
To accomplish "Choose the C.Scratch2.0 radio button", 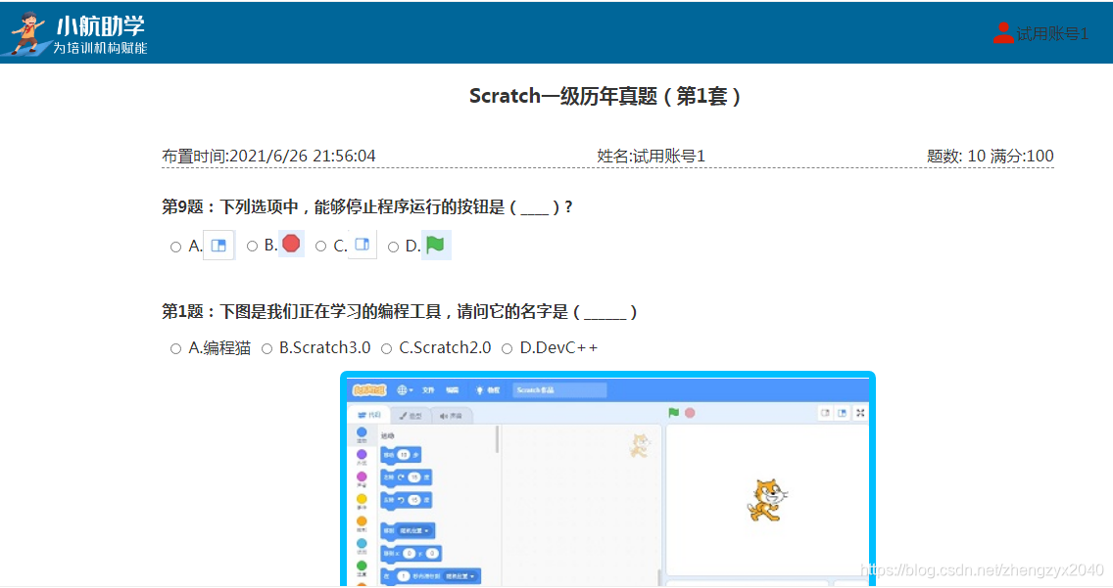I will (387, 348).
